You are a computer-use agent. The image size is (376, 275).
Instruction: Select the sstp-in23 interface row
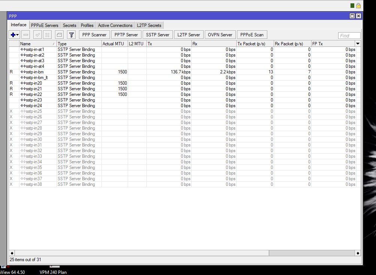pyautogui.click(x=185, y=100)
